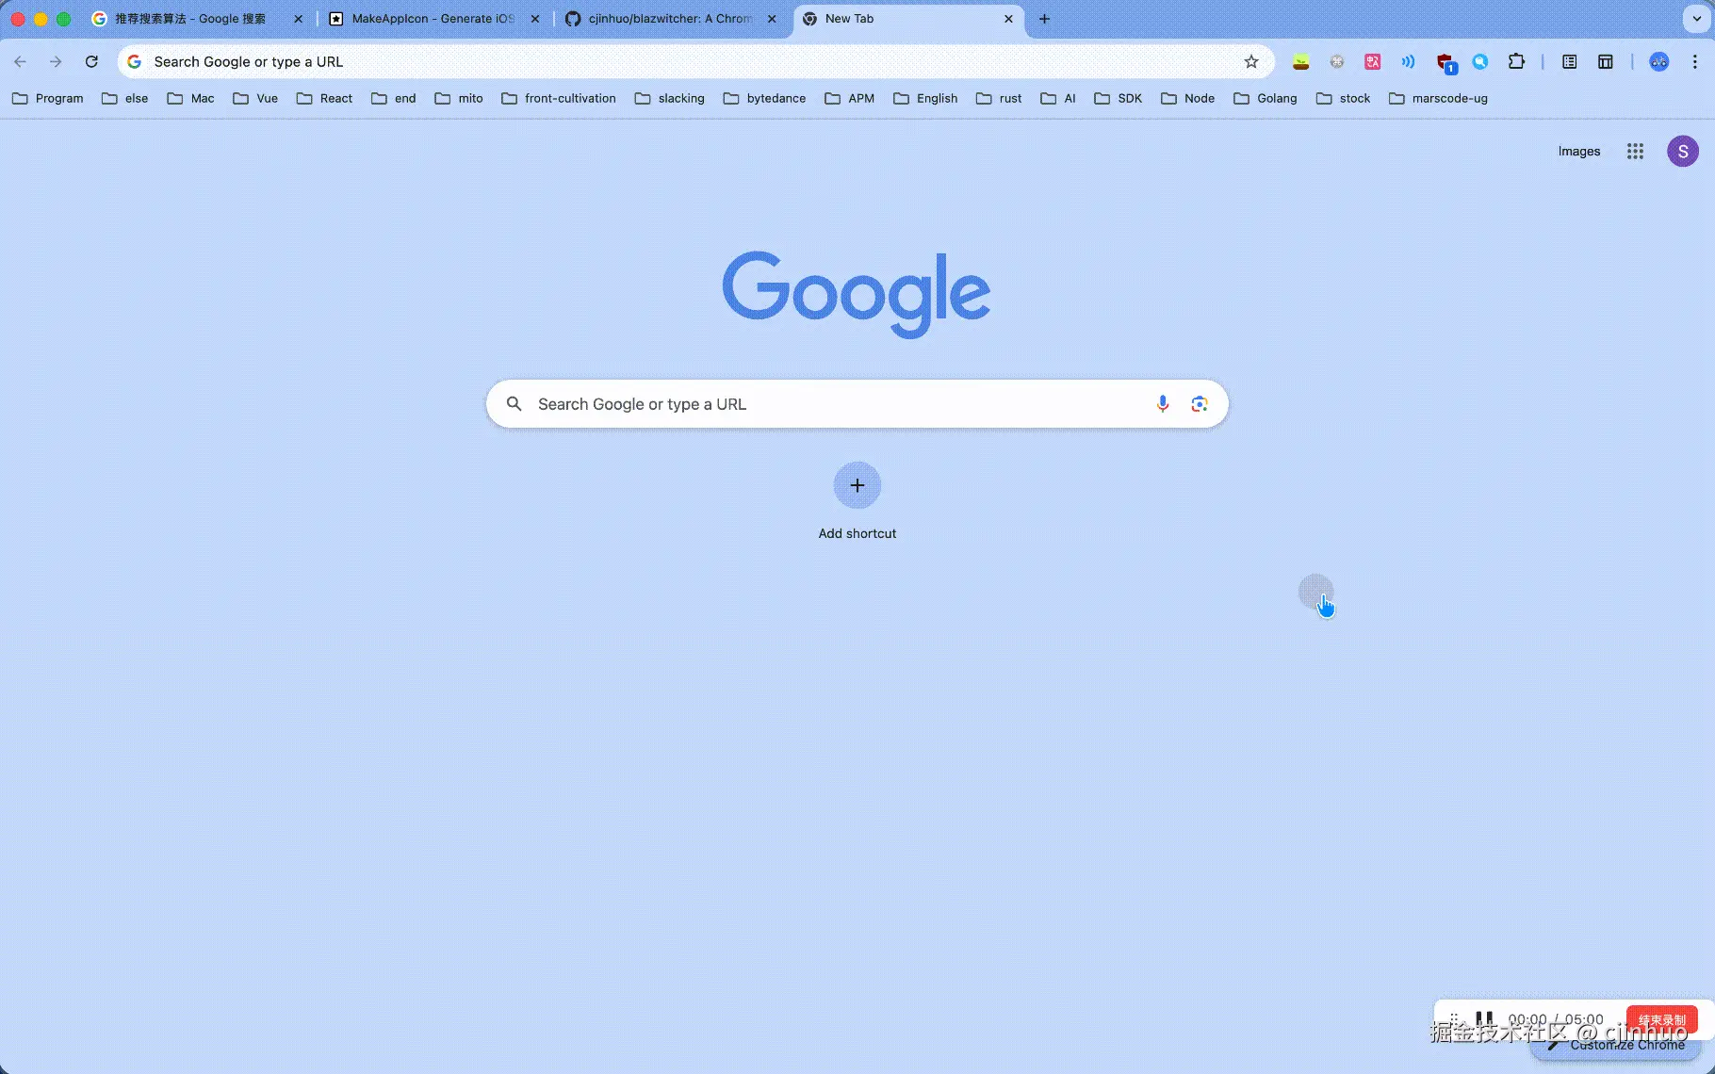View site info via the Google G icon in address bar
The width and height of the screenshot is (1715, 1074).
(x=135, y=62)
